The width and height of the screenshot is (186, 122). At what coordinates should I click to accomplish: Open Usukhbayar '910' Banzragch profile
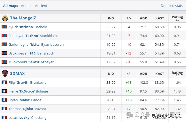point(31,53)
